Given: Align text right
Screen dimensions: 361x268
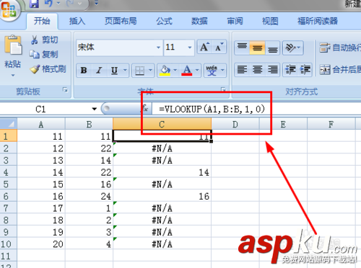Looking at the screenshot, I should [x=272, y=70].
